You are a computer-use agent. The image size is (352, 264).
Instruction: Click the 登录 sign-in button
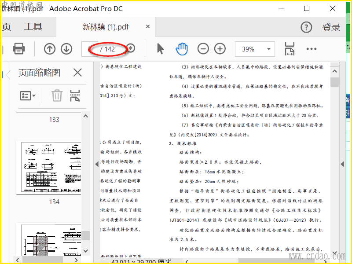pyautogui.click(x=331, y=27)
